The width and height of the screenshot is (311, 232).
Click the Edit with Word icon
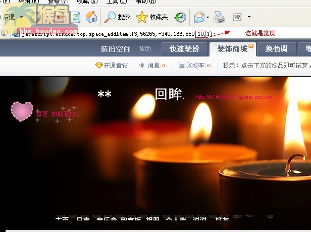(237, 17)
